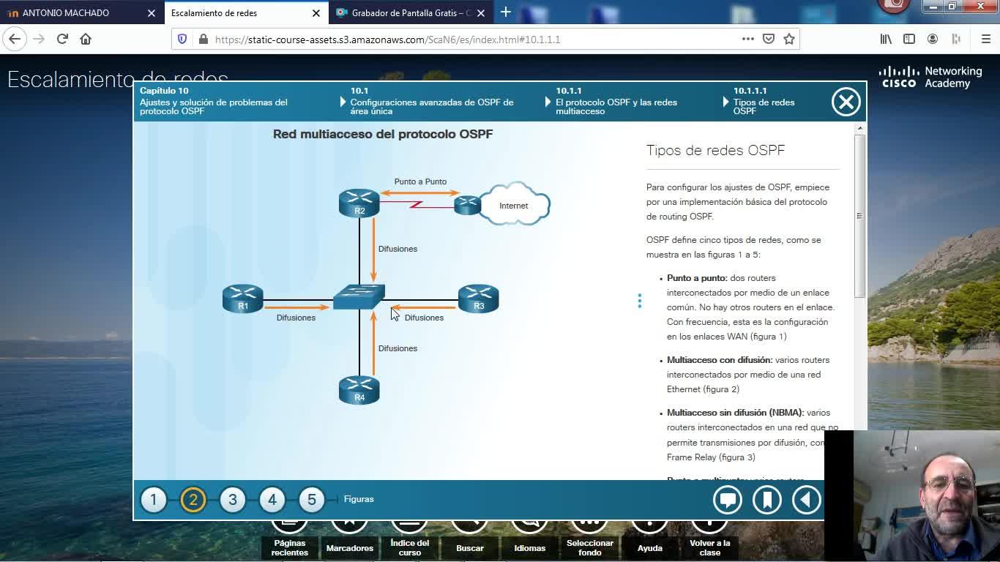This screenshot has height=562, width=1000.
Task: Open the browser hamburger menu
Action: tap(985, 39)
